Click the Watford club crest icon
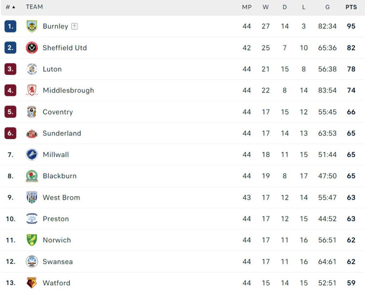The image size is (365, 293). pyautogui.click(x=32, y=283)
